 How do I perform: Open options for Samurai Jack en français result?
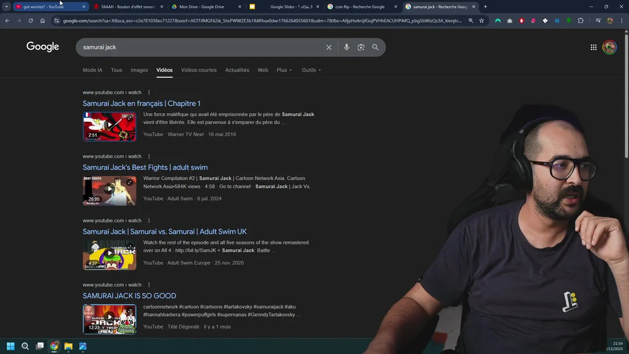(x=149, y=92)
